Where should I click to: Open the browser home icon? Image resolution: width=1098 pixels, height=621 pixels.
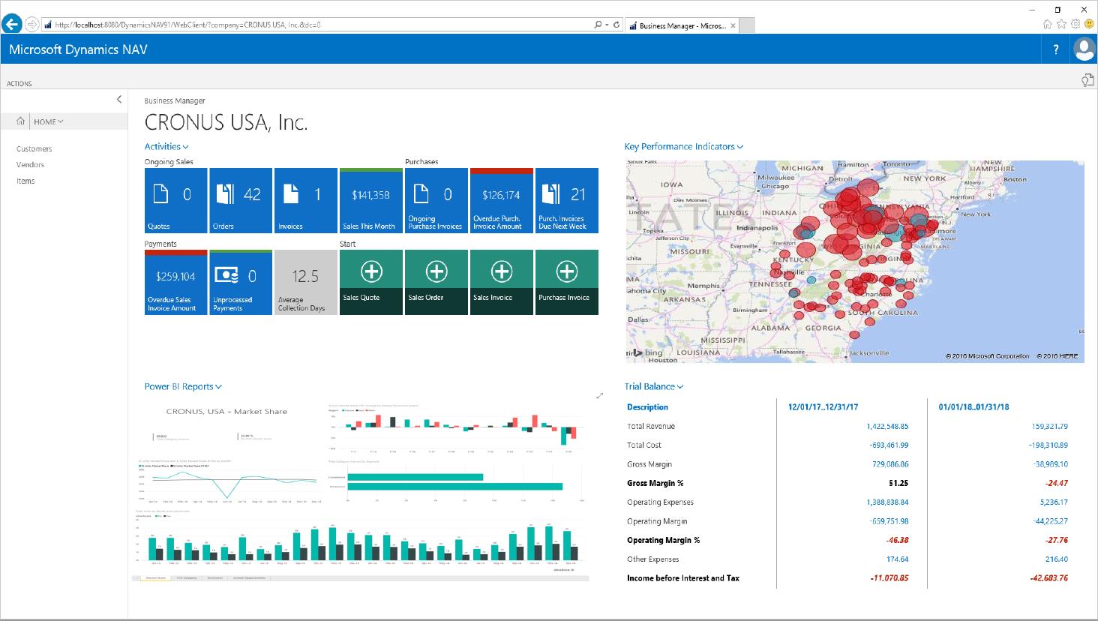[x=1047, y=24]
